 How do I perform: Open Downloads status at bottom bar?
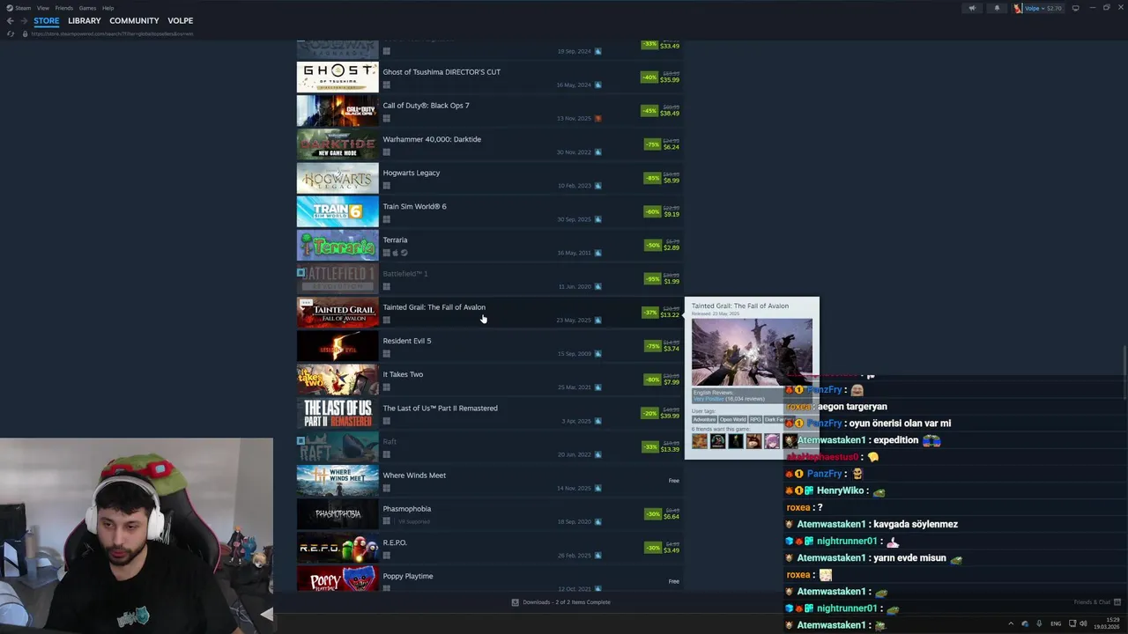coord(561,602)
